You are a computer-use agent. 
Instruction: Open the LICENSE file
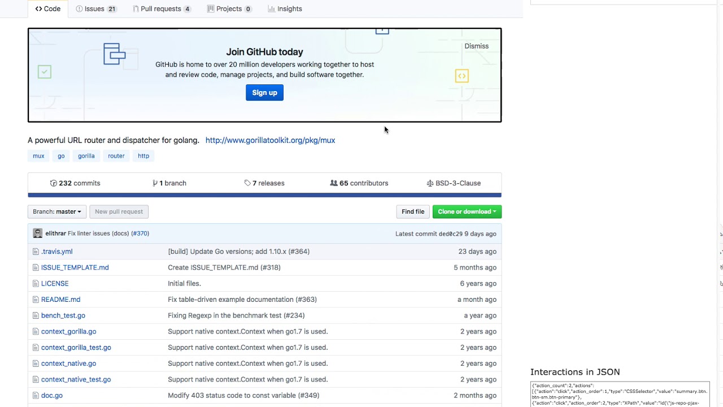55,284
